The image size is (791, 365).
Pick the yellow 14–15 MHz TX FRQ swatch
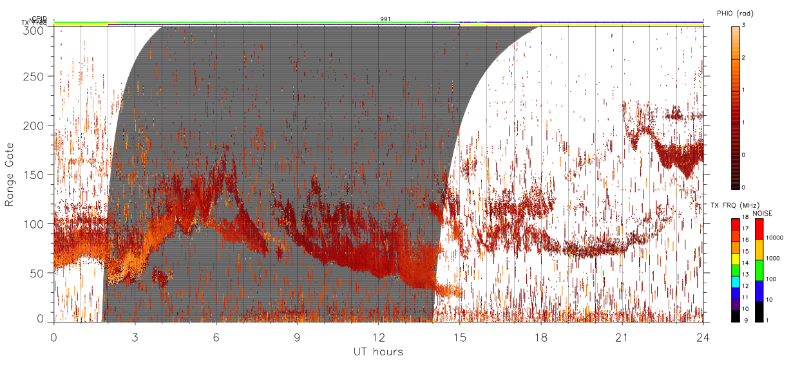(x=735, y=258)
